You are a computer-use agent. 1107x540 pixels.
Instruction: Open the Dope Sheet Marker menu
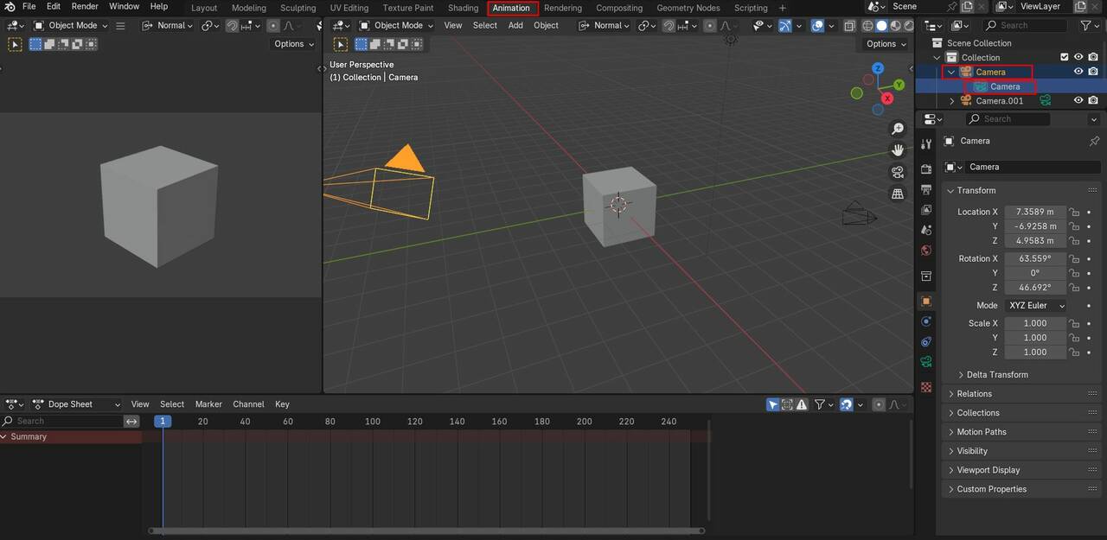pyautogui.click(x=208, y=404)
